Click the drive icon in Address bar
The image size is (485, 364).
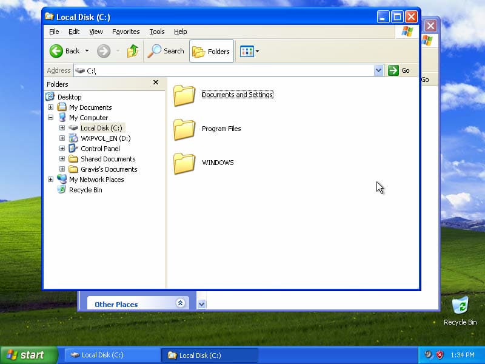pos(80,70)
